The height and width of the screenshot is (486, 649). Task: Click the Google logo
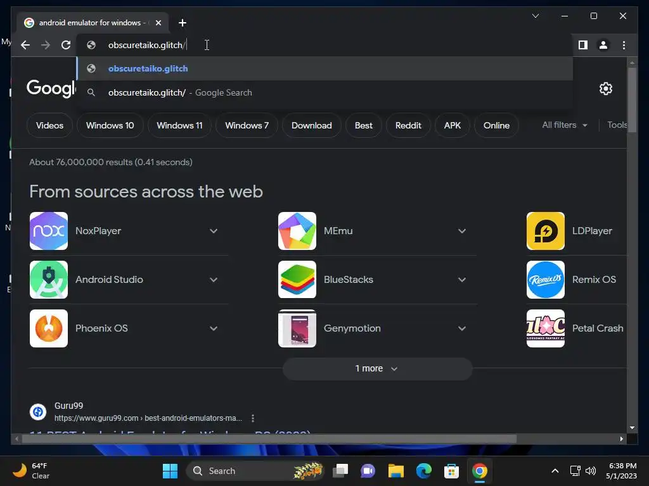(x=51, y=89)
